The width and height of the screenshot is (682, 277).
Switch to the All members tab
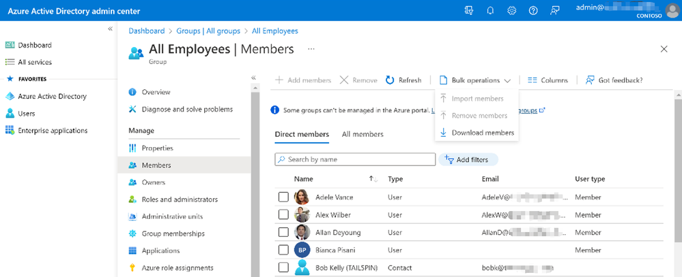tap(363, 134)
